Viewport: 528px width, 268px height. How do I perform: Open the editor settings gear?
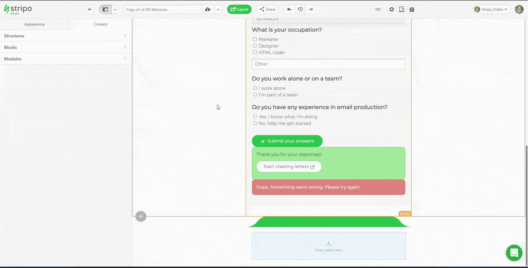pos(391,9)
